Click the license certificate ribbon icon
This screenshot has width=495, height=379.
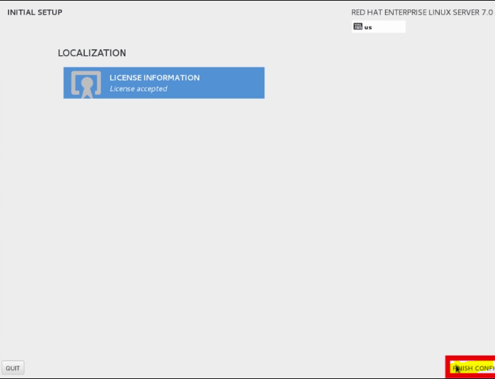[x=86, y=84]
